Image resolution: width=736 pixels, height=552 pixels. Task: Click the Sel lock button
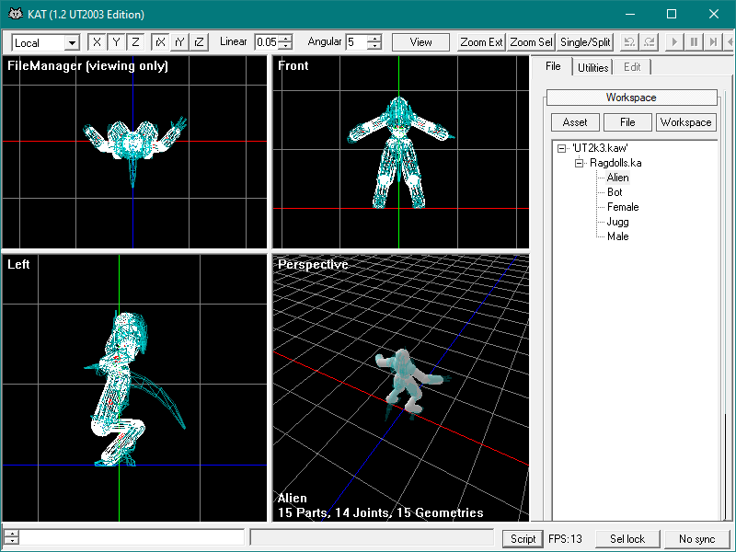tap(627, 539)
